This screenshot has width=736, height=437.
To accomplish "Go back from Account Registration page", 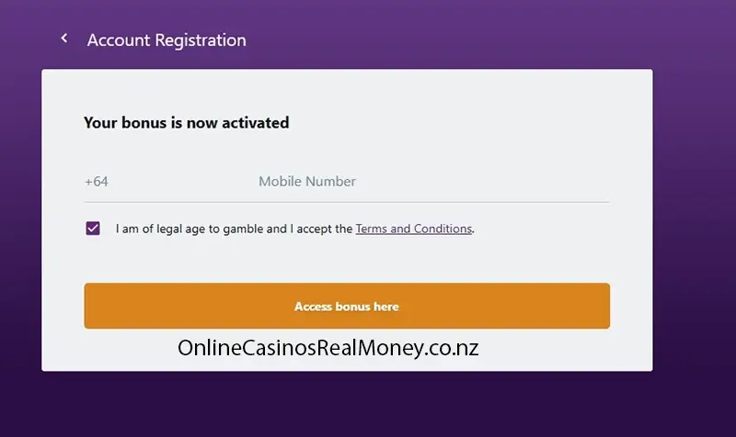I will pyautogui.click(x=64, y=39).
